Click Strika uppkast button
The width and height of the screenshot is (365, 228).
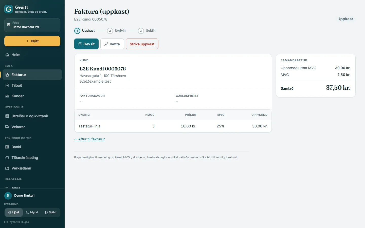click(142, 44)
